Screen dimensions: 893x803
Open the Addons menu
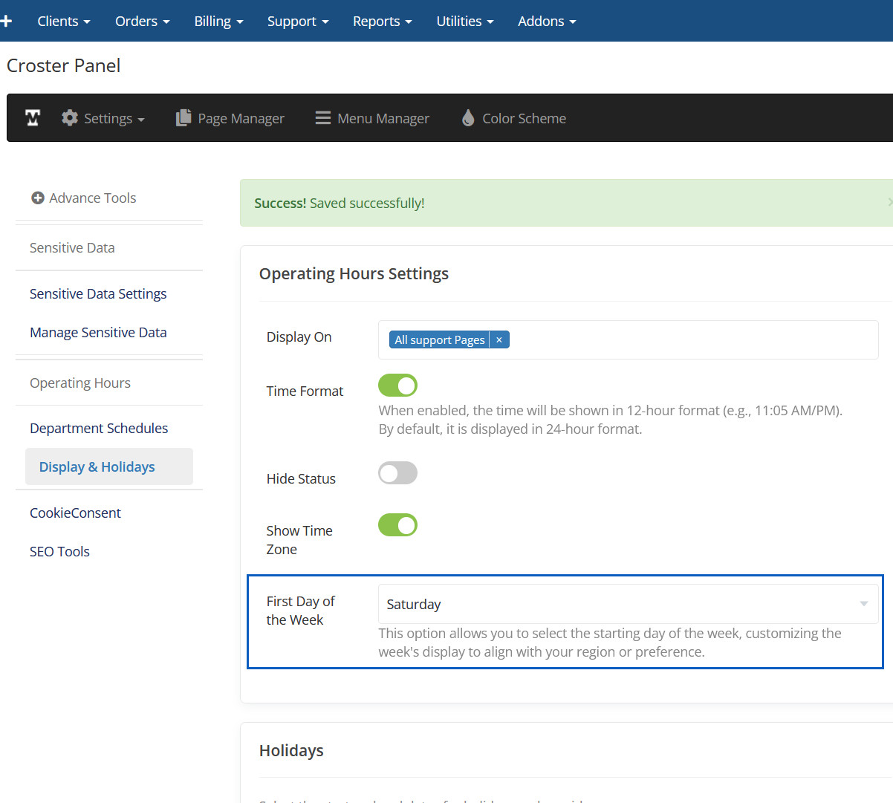click(x=546, y=21)
